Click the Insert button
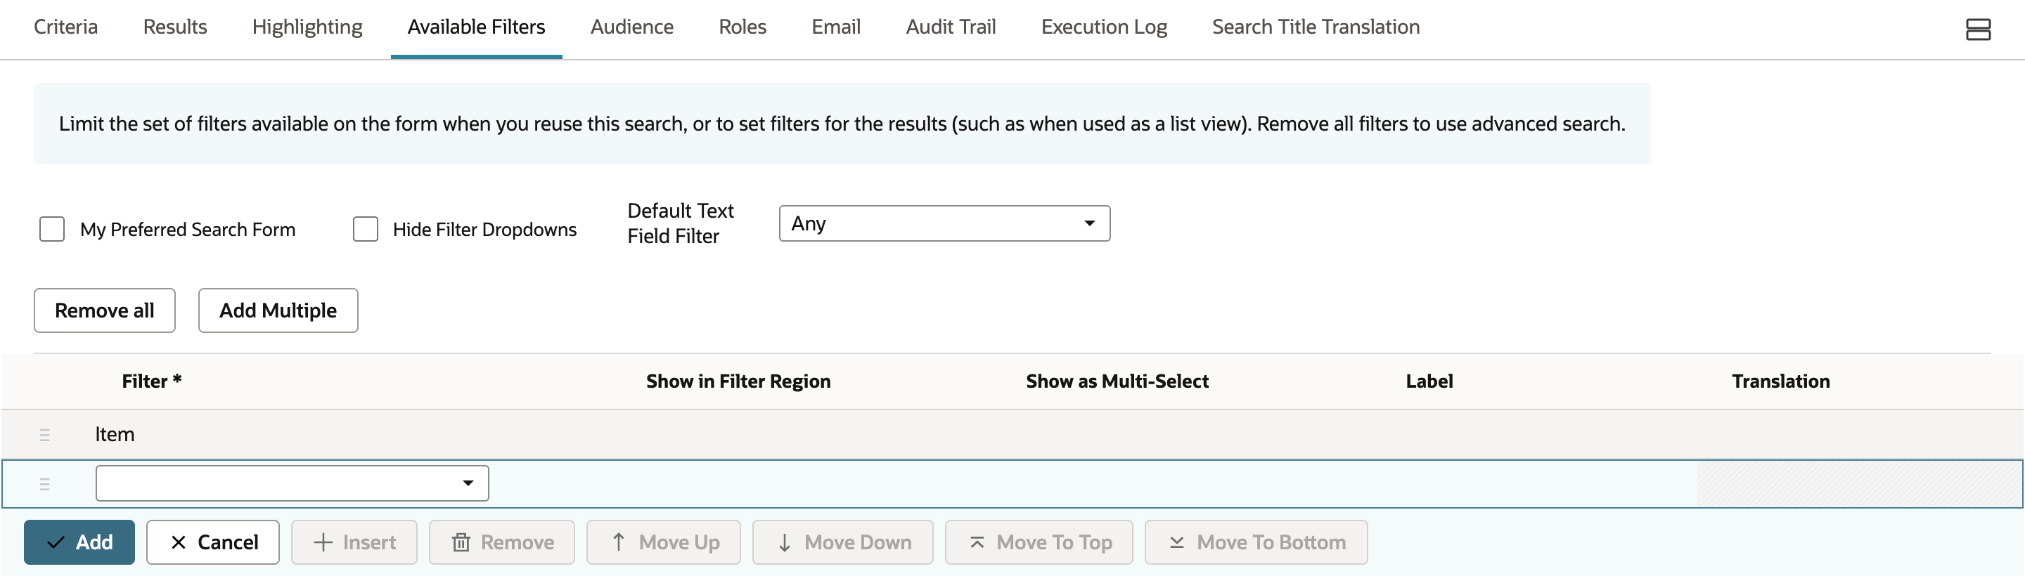Viewport: 2025px width, 576px height. 354,542
